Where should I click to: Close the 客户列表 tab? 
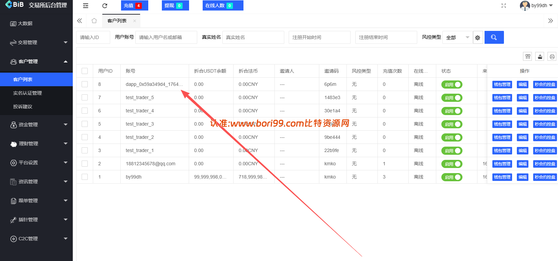(x=135, y=21)
